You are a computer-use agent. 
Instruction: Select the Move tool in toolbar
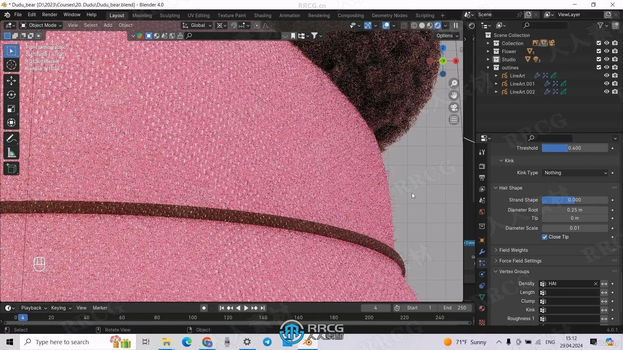point(11,81)
